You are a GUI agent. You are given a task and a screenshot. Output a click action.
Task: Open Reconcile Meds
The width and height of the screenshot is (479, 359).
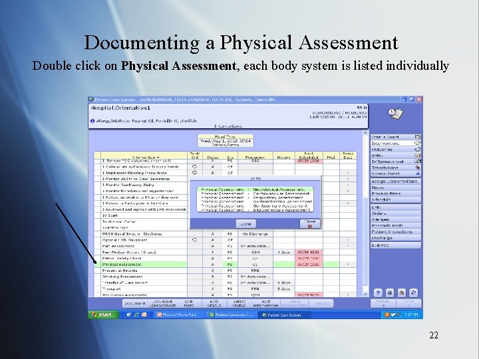[x=396, y=225]
